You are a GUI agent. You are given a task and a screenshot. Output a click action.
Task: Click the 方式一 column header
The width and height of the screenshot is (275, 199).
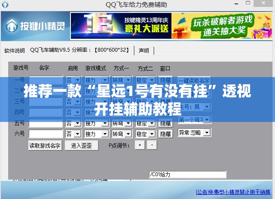click(x=121, y=68)
